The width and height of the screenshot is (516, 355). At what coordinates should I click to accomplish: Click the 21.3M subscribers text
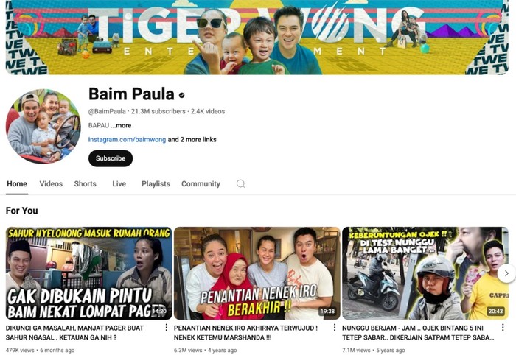(x=158, y=111)
